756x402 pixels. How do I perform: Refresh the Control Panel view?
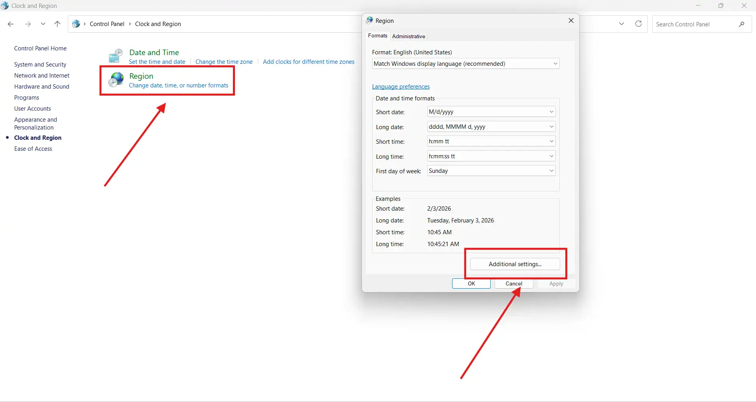pyautogui.click(x=638, y=24)
